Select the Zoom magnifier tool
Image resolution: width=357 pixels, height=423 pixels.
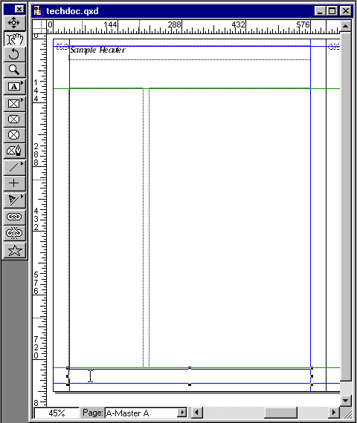point(15,70)
